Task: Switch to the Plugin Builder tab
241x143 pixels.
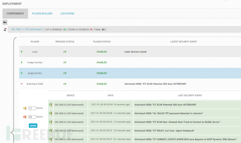Action: coord(42,14)
